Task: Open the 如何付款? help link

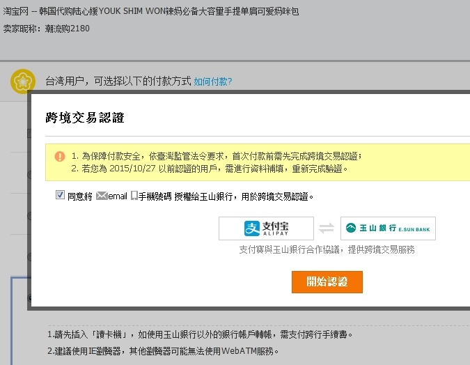Action: (213, 81)
